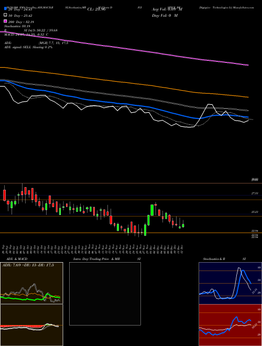Click the ADX & MACD panel title

coord(17,259)
